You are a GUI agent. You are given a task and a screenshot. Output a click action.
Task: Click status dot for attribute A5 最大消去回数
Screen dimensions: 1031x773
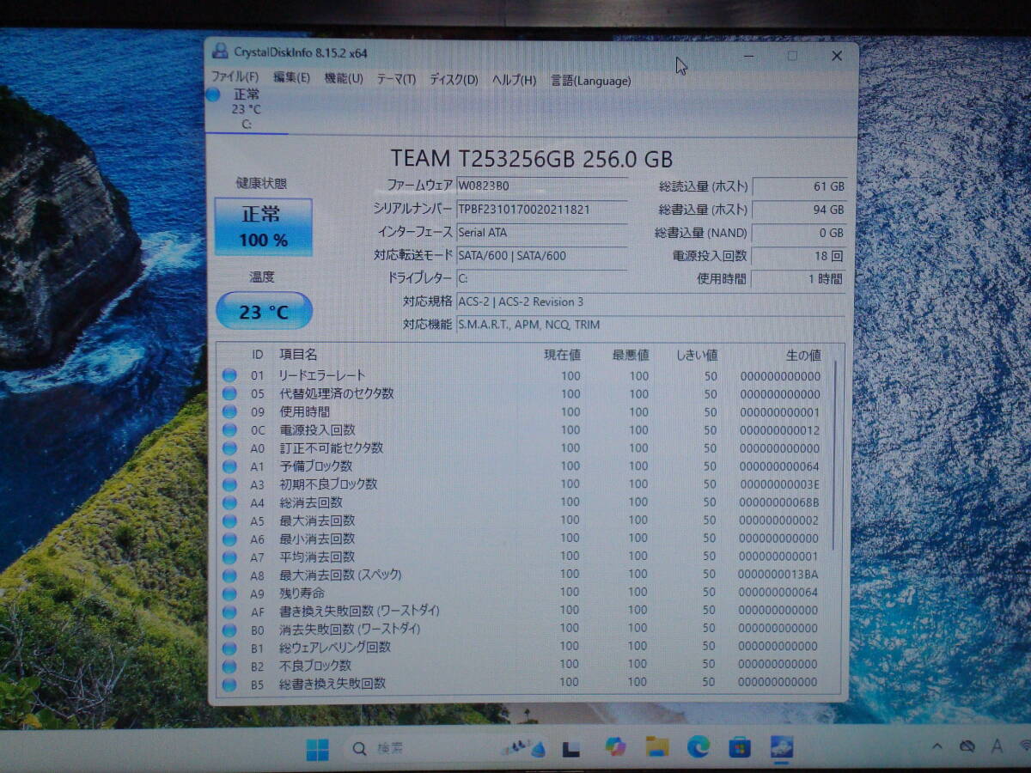[x=229, y=520]
